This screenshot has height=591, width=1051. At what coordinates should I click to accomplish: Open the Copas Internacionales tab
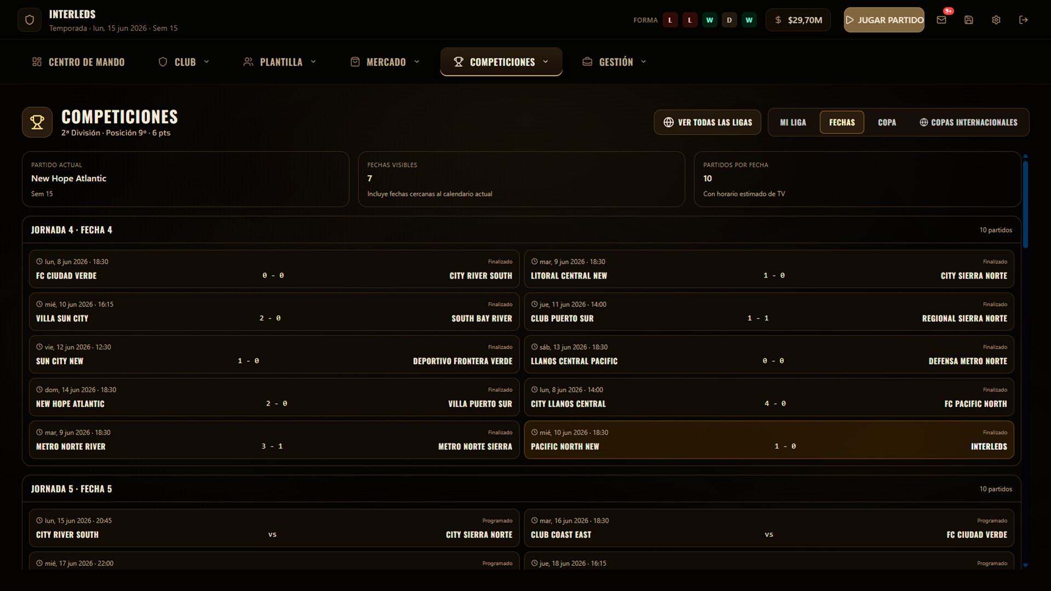point(968,122)
